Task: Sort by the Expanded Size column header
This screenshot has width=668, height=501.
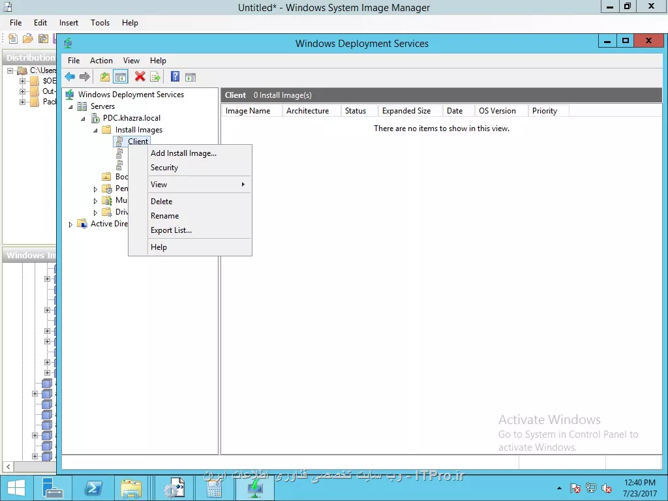Action: coord(411,111)
